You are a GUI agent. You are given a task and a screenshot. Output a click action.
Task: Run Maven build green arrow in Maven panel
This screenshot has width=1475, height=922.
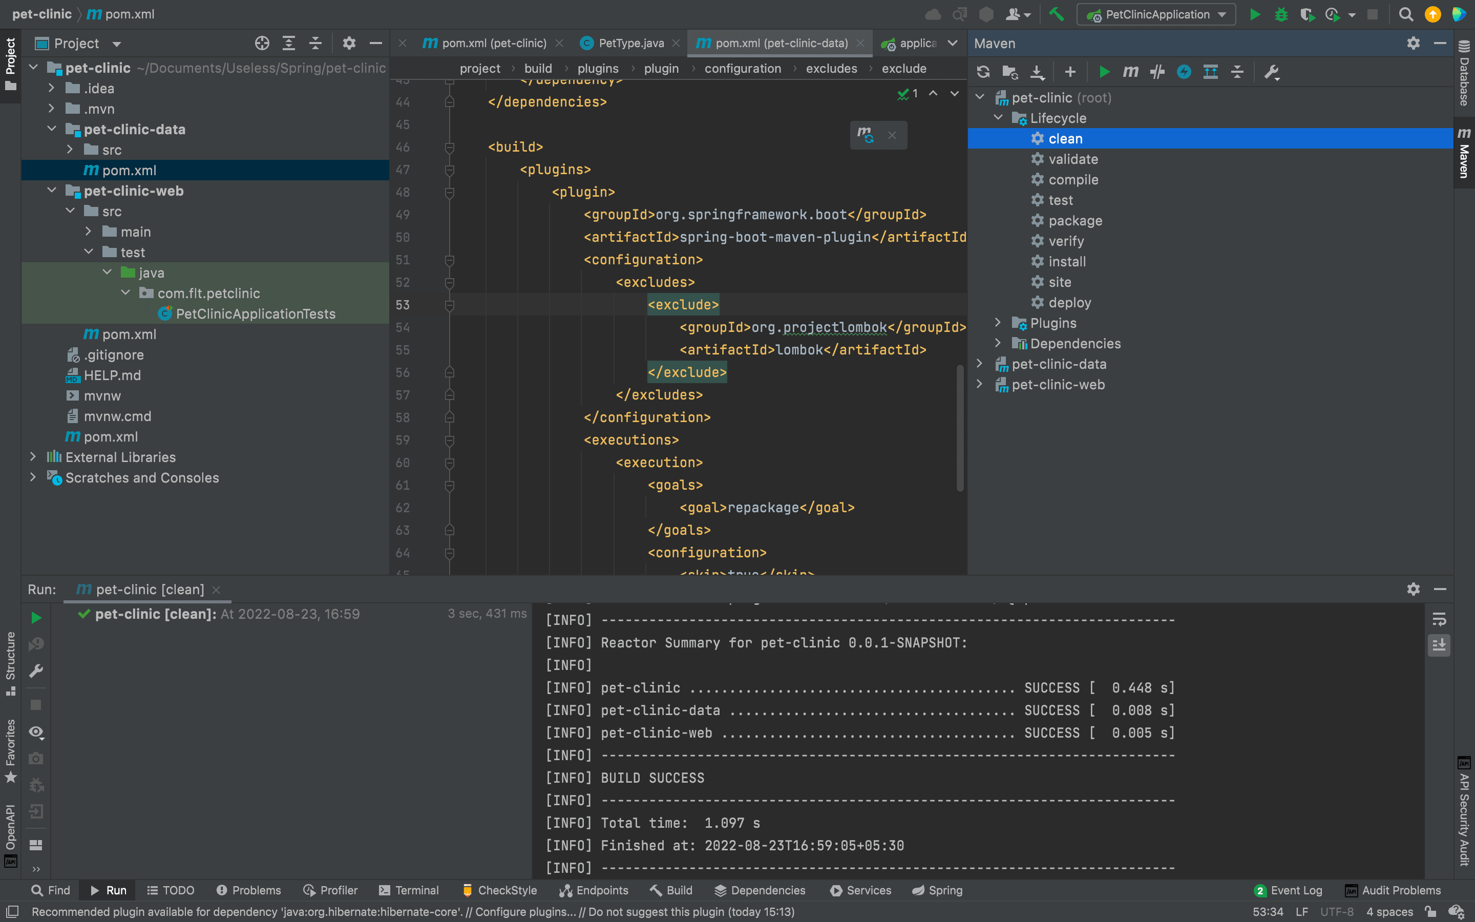pos(1104,72)
